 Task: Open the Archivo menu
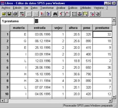6,8
